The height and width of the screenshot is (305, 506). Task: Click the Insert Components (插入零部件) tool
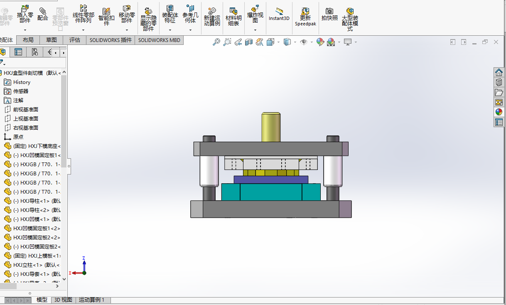coord(25,13)
